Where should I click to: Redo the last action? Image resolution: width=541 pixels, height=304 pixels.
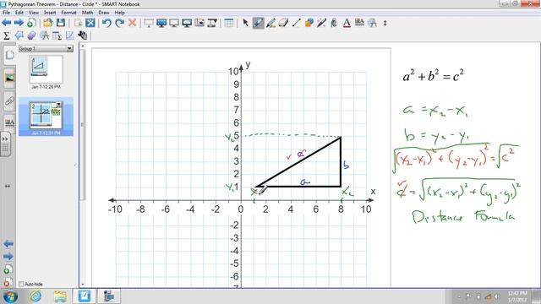pos(119,23)
